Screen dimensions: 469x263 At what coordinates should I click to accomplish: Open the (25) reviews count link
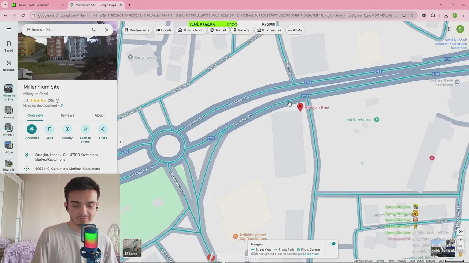point(51,100)
